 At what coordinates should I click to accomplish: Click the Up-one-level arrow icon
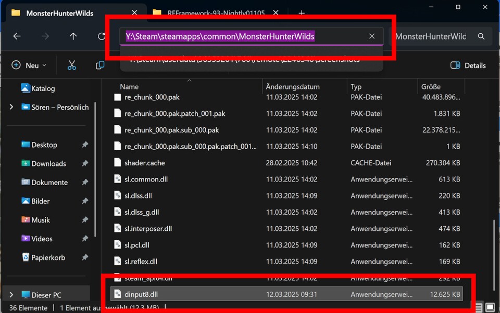pos(73,36)
